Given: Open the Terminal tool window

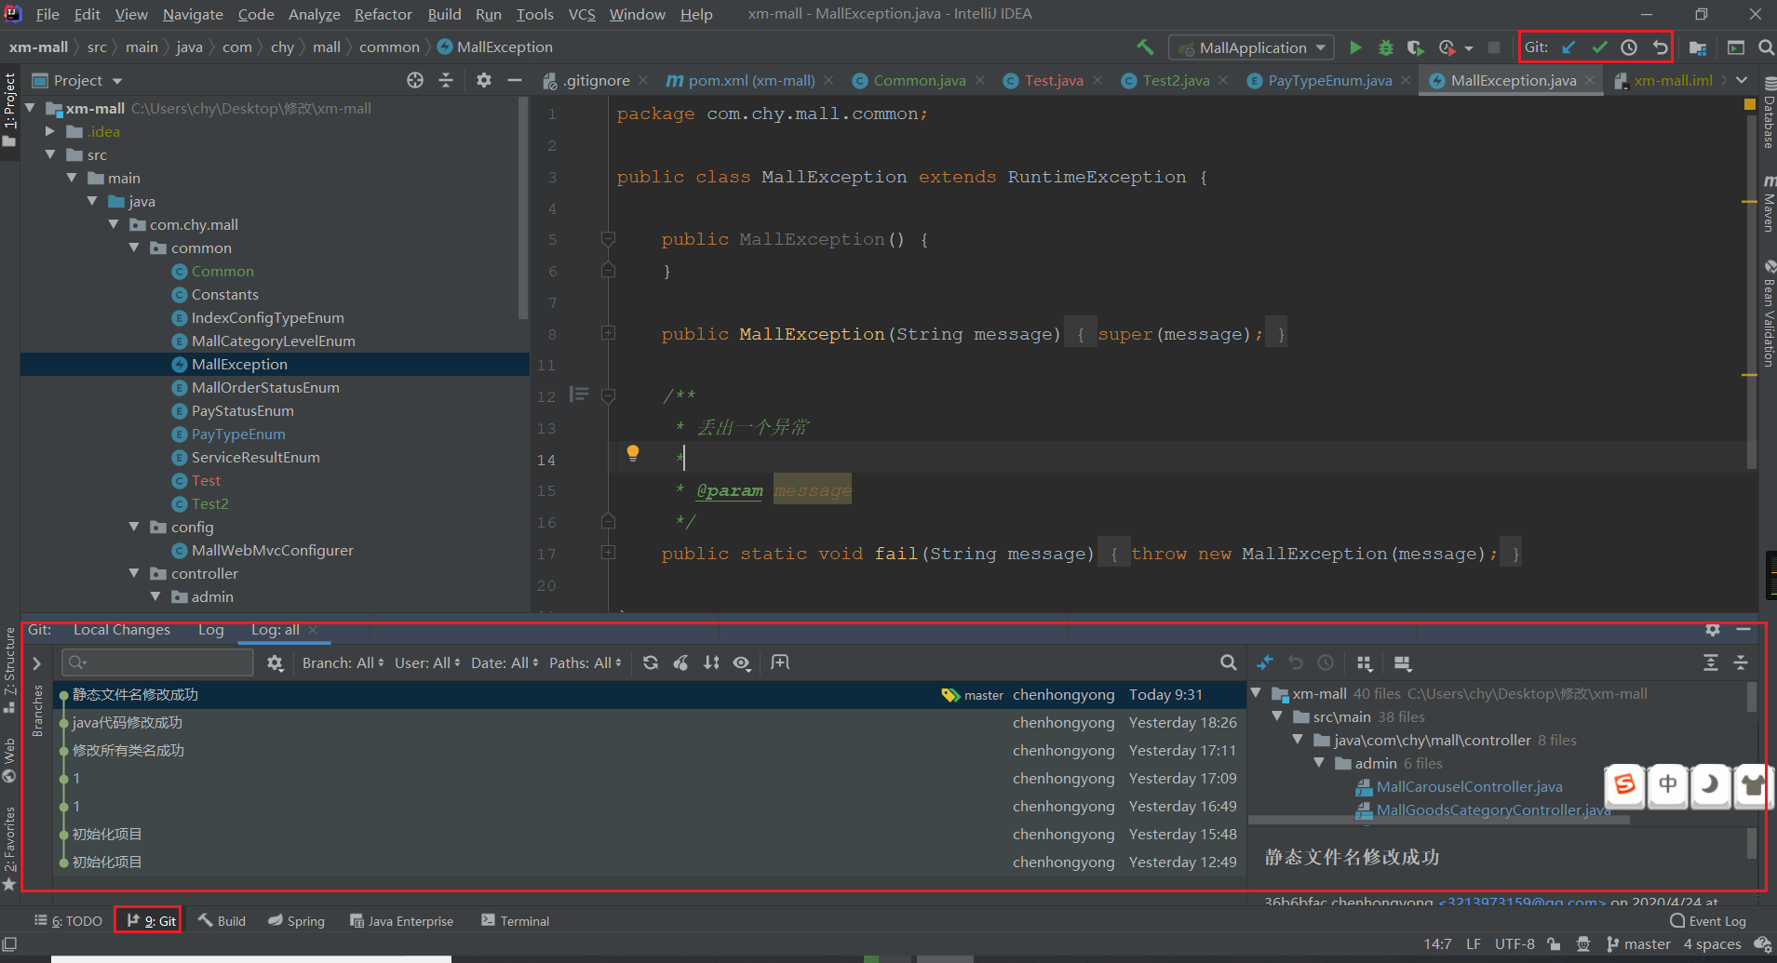Looking at the screenshot, I should pyautogui.click(x=515, y=921).
